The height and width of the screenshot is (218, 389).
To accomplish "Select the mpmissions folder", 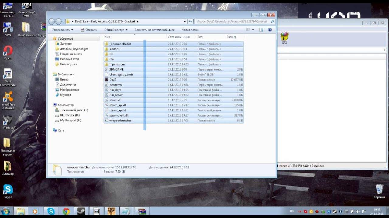I will (x=174, y=64).
